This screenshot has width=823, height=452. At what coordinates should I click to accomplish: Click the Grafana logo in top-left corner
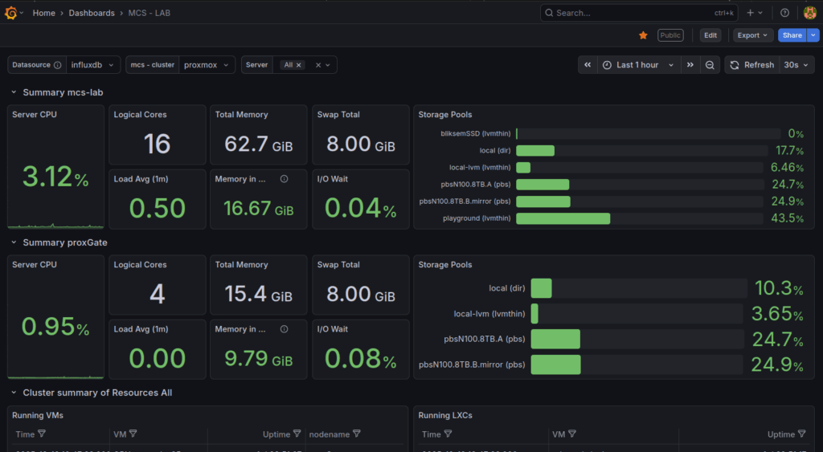[x=10, y=13]
